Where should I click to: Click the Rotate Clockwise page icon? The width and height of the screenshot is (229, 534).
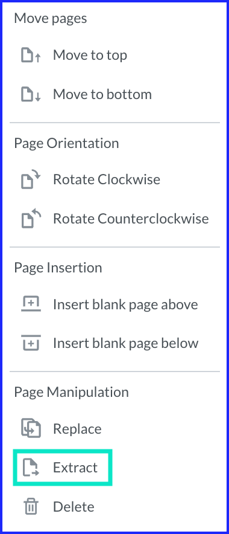pos(31,180)
